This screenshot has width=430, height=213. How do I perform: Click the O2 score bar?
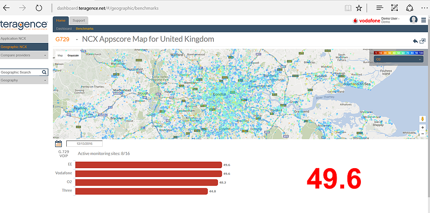[147, 182]
